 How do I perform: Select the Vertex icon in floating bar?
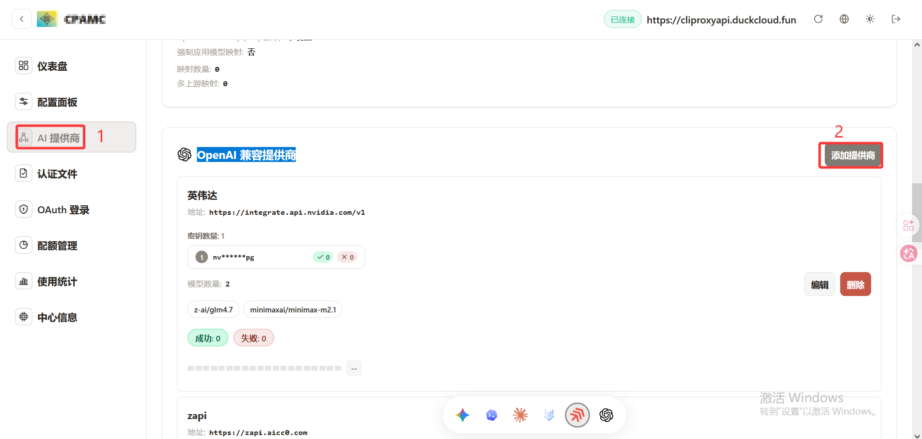(x=549, y=415)
